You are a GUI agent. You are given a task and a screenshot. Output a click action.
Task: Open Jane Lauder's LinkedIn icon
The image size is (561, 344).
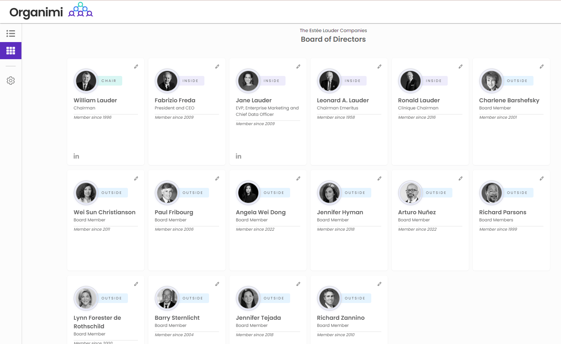pos(239,156)
